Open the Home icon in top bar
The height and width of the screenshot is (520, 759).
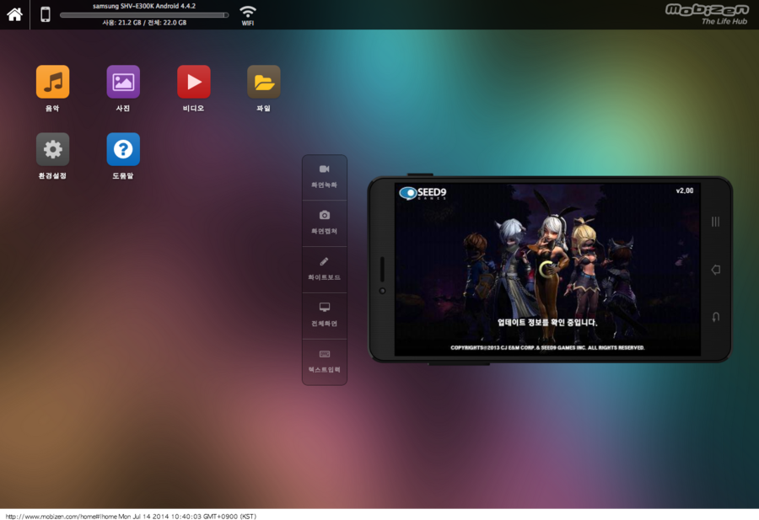point(14,14)
